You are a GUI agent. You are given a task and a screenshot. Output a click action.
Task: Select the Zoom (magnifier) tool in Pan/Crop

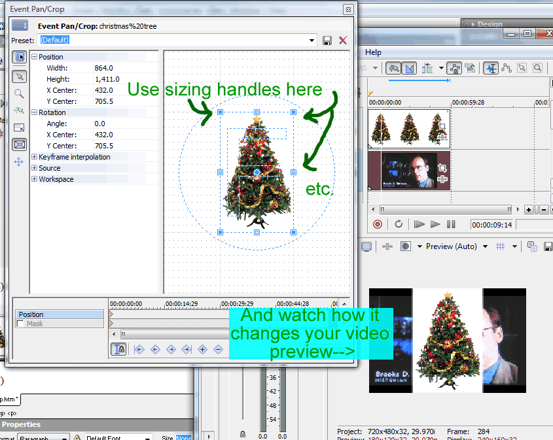coord(19,93)
